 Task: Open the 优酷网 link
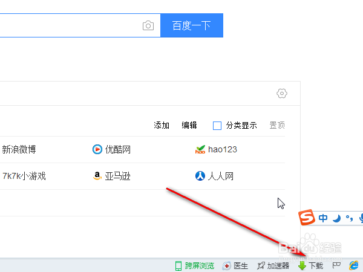tap(118, 149)
